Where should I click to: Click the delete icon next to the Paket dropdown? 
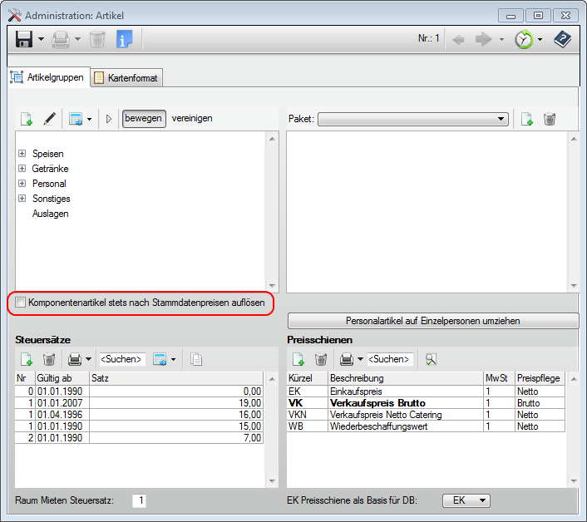tap(550, 119)
